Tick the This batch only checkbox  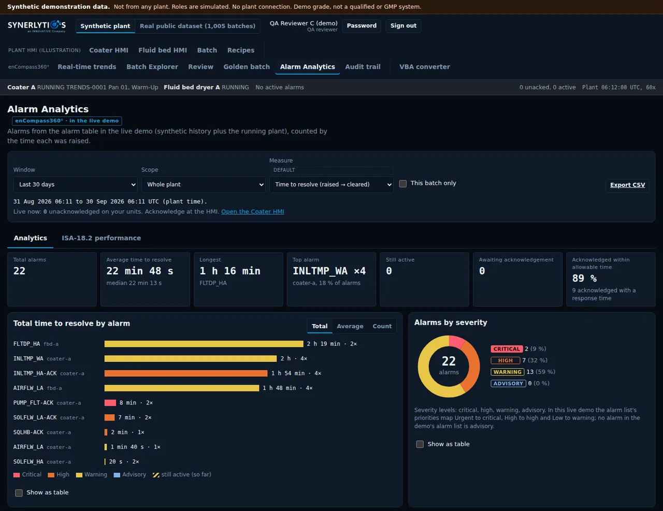pos(403,183)
